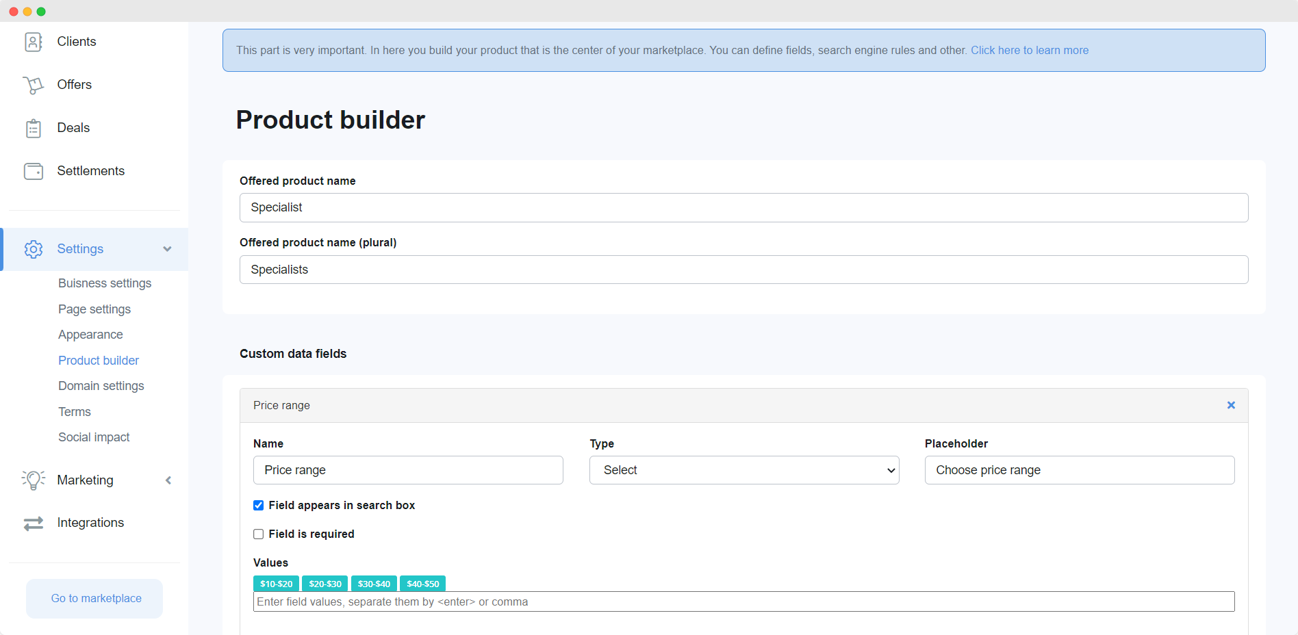Click the Placeholder input field
The image size is (1298, 635).
click(1080, 470)
